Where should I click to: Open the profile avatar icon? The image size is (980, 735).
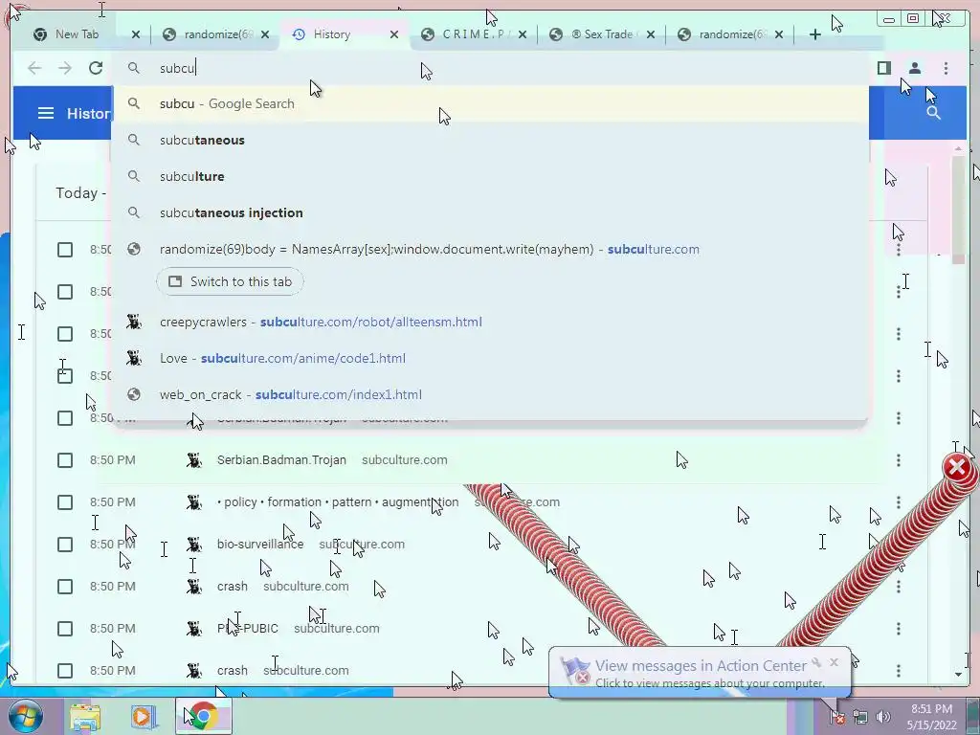[x=914, y=68]
